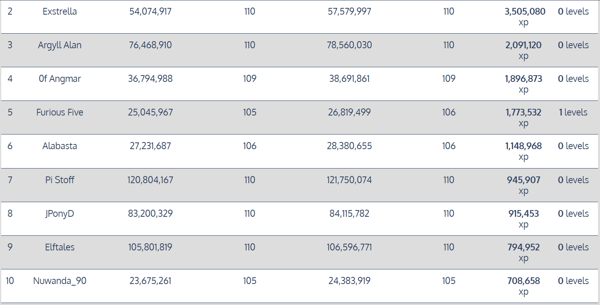The image size is (600, 305).
Task: Click the 708,658 xp gain value
Action: 523,281
